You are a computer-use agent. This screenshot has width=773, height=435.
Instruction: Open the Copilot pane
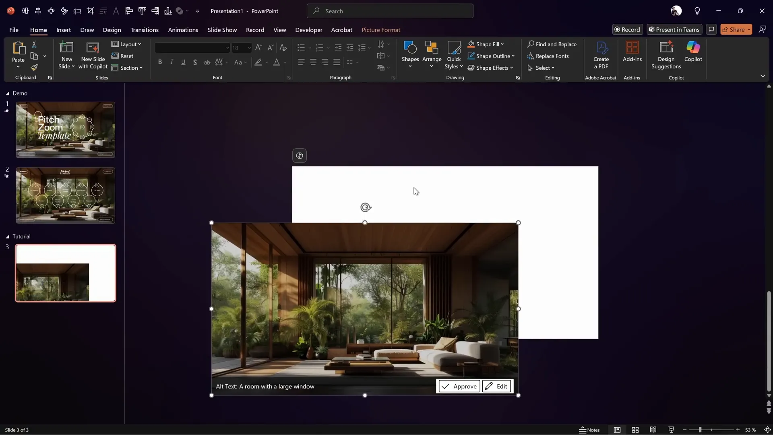[693, 54]
